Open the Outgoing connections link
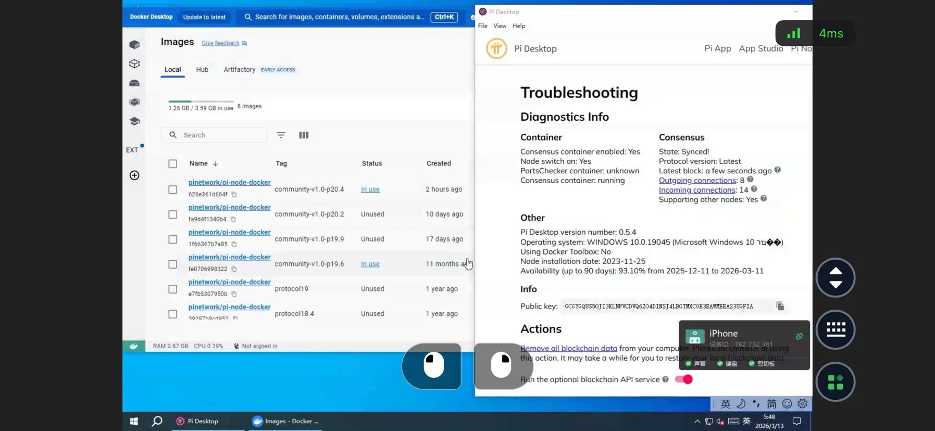935x431 pixels. 697,180
